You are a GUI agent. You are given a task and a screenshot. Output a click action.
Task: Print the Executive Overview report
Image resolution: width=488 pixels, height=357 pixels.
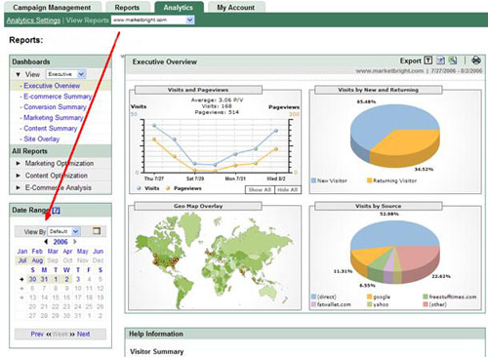pyautogui.click(x=476, y=60)
